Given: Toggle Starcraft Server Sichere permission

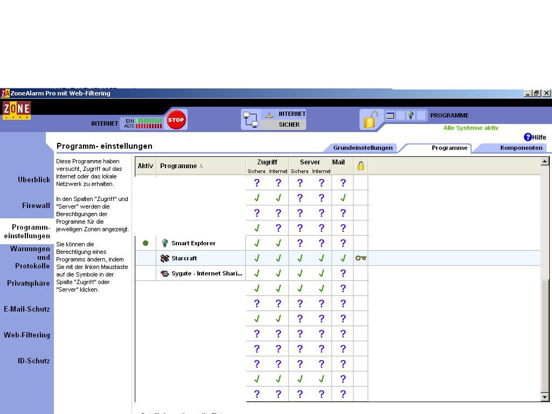Looking at the screenshot, I should point(300,258).
